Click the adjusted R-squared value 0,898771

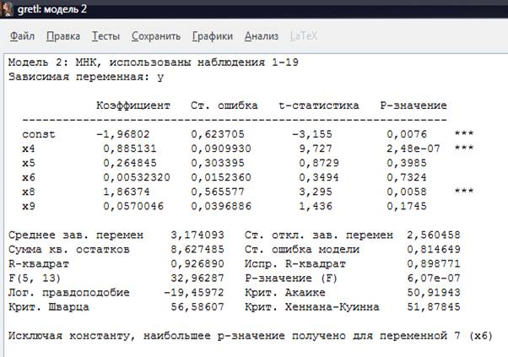(434, 263)
